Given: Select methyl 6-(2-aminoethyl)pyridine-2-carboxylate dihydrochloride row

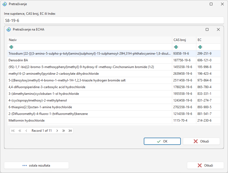Looking at the screenshot, I should pyautogui.click(x=114, y=74).
